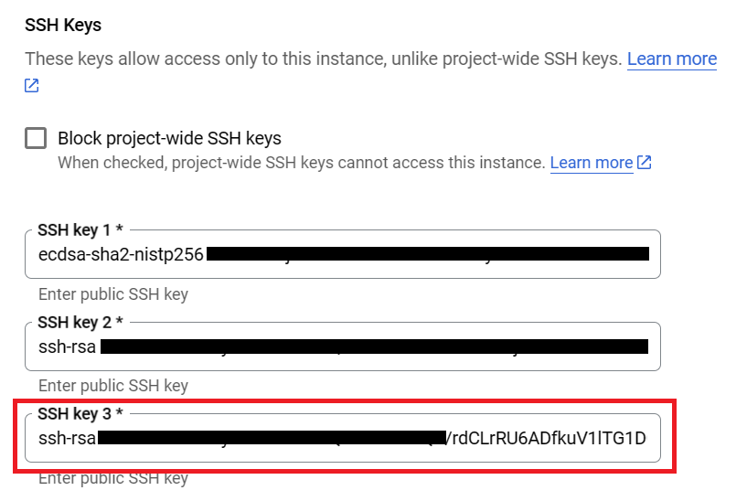This screenshot has height=501, width=747.
Task: Click key ending /rdCLrRU6ADfkuV1lTG1D in SSH key 3
Action: coord(547,438)
